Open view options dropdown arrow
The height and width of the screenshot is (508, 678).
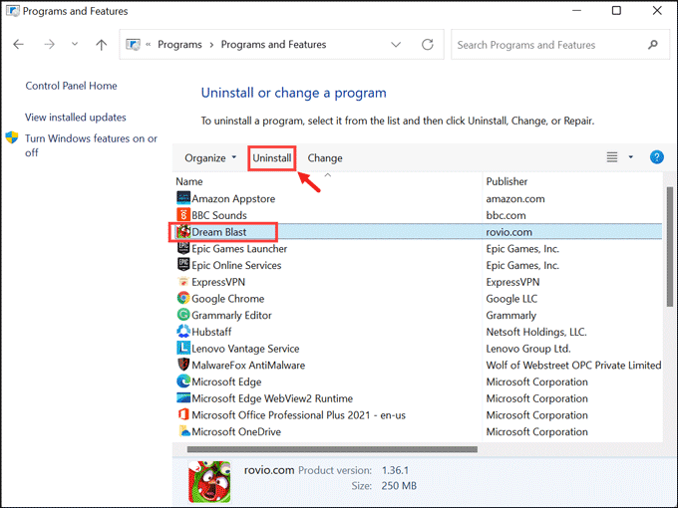point(631,157)
